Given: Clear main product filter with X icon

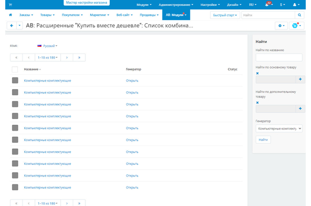Looking at the screenshot, I should (x=257, y=73).
